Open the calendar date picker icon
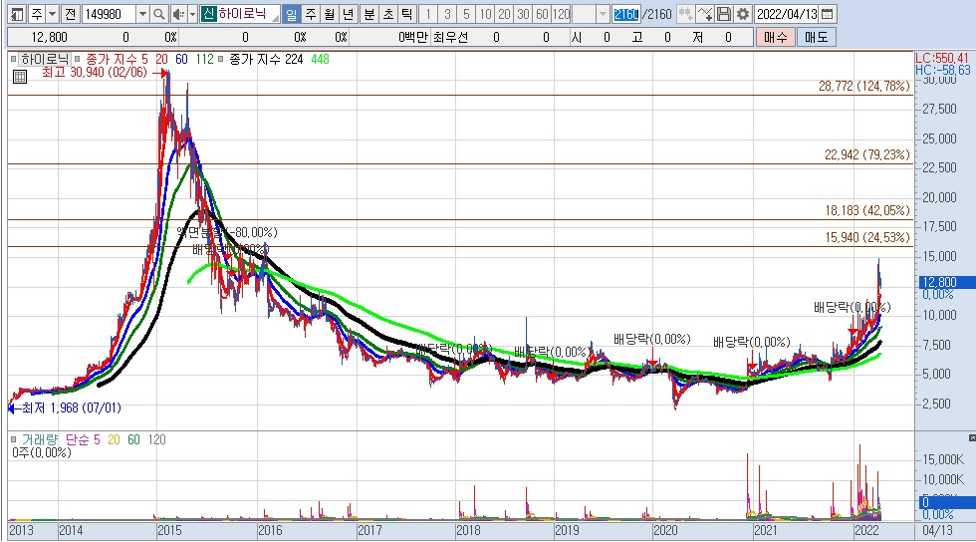Viewport: 976px width, 542px height. pyautogui.click(x=828, y=14)
